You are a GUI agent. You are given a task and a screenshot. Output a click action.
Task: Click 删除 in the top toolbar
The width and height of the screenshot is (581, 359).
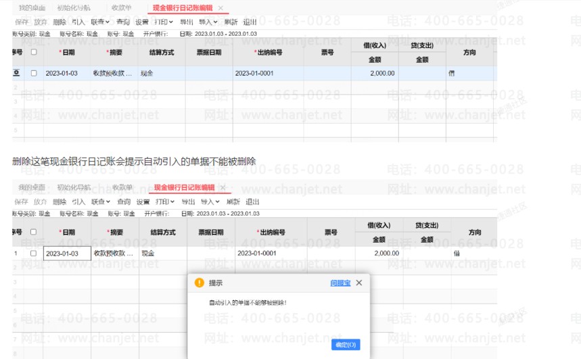click(60, 22)
